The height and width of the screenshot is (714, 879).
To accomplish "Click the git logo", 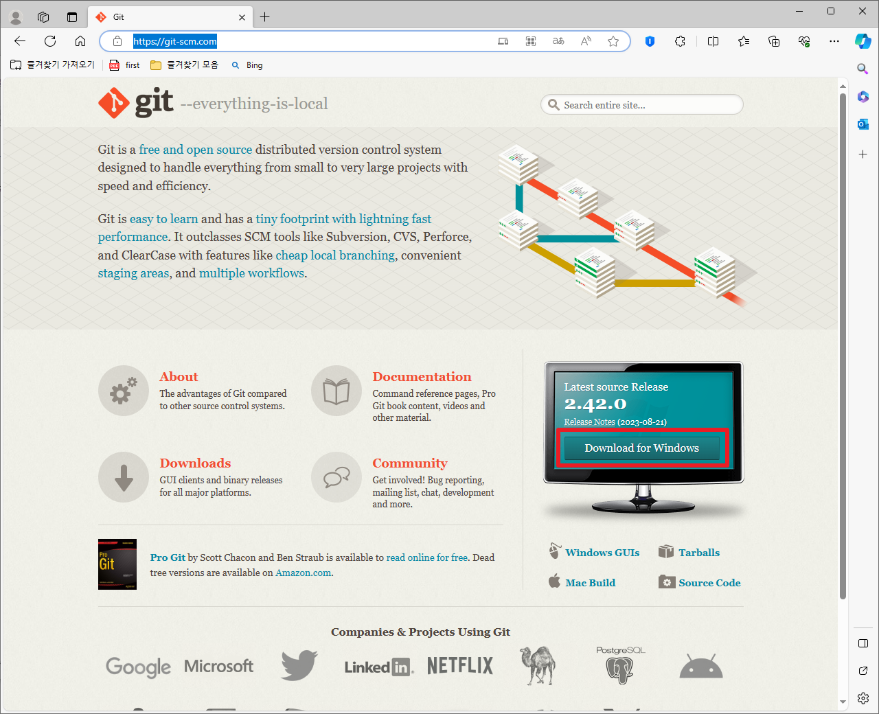I will click(135, 103).
